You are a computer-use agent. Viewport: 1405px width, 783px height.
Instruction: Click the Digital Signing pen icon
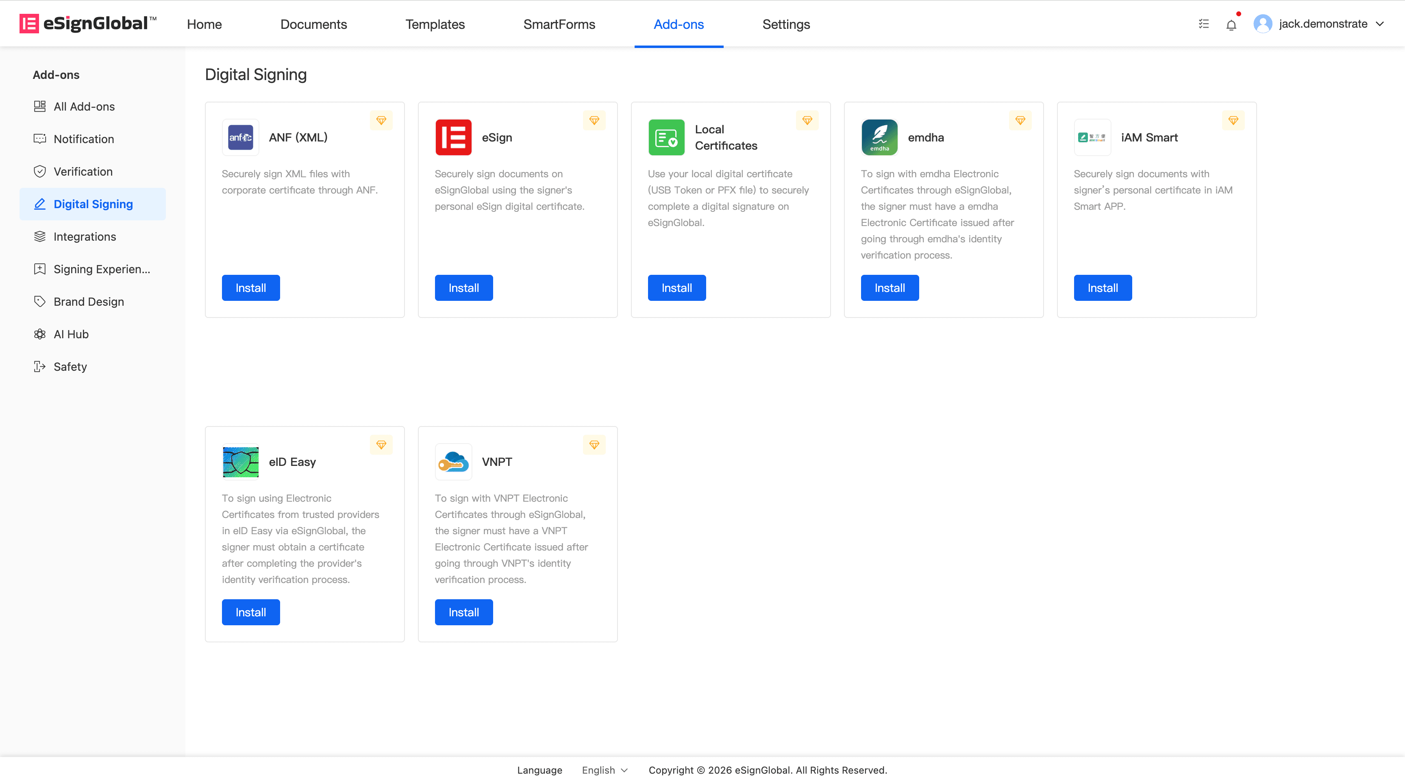click(x=40, y=204)
